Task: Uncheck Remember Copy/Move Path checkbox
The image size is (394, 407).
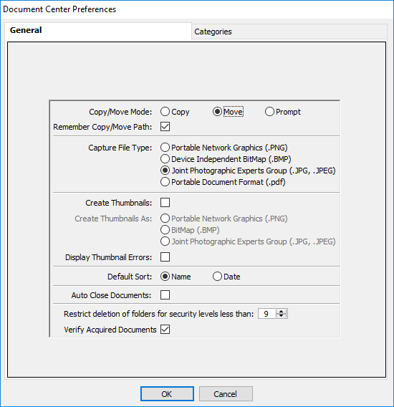Action: coord(165,127)
